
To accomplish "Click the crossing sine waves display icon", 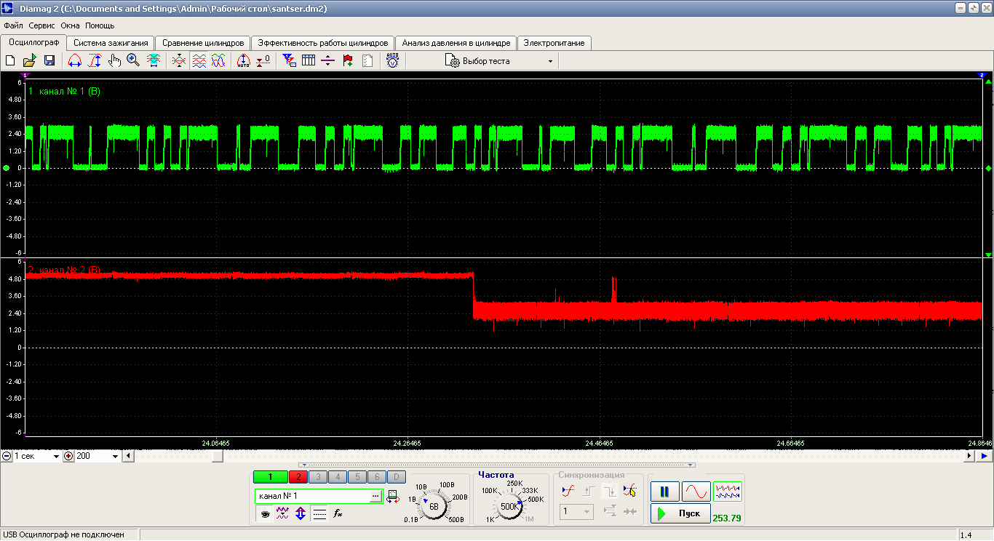I will (218, 61).
